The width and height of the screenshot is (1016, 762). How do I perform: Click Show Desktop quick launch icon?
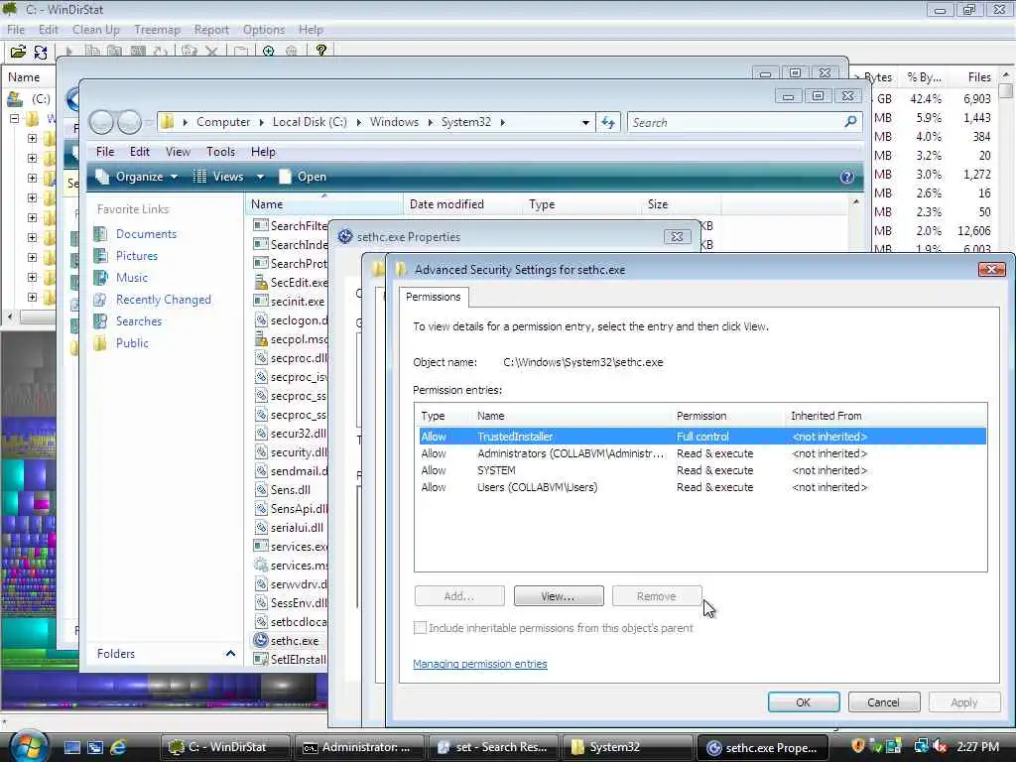click(72, 748)
